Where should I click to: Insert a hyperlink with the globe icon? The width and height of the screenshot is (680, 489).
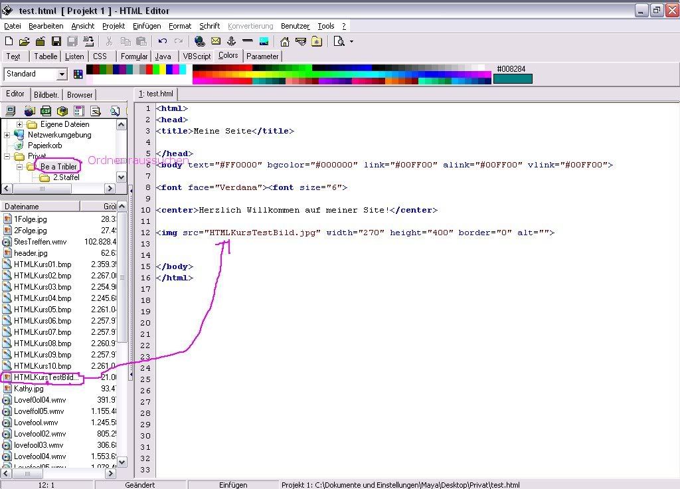pyautogui.click(x=199, y=41)
